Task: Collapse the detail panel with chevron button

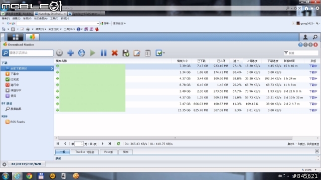Action: [316, 151]
